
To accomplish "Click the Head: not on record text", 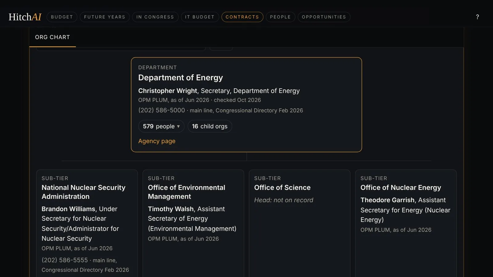I will click(x=283, y=200).
